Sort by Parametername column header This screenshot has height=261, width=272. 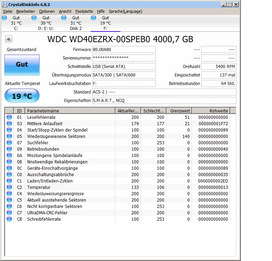(x=70, y=111)
